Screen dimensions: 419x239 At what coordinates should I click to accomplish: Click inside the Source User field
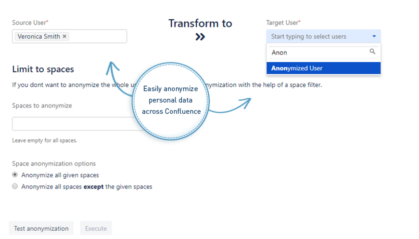click(x=96, y=37)
